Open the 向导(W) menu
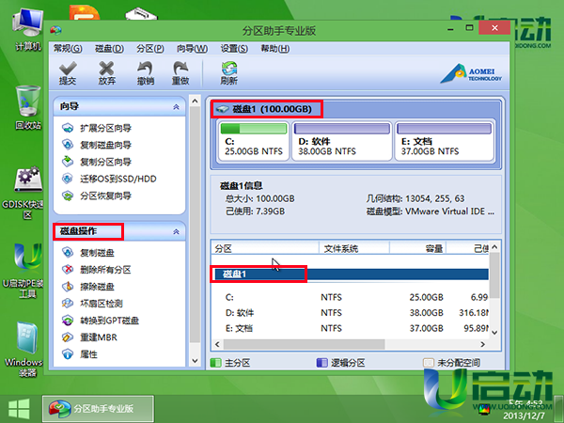564x423 pixels. click(x=192, y=49)
